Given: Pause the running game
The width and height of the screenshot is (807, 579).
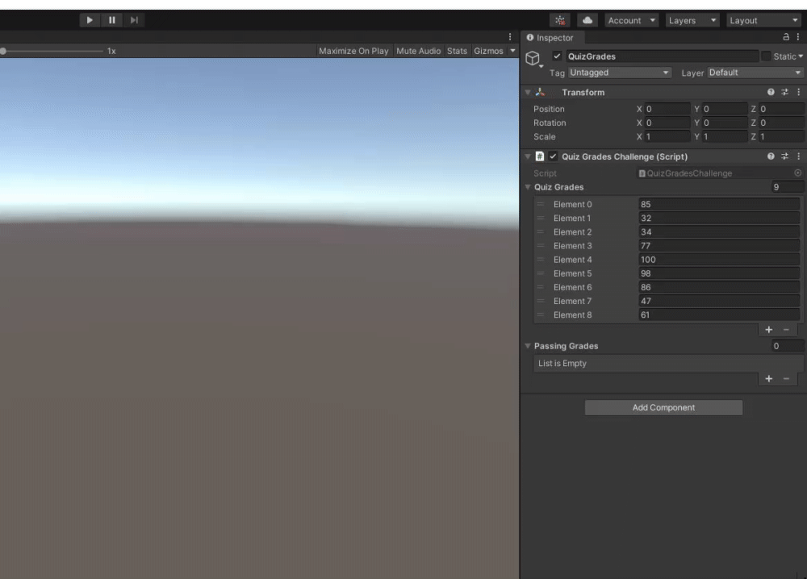Looking at the screenshot, I should [111, 20].
